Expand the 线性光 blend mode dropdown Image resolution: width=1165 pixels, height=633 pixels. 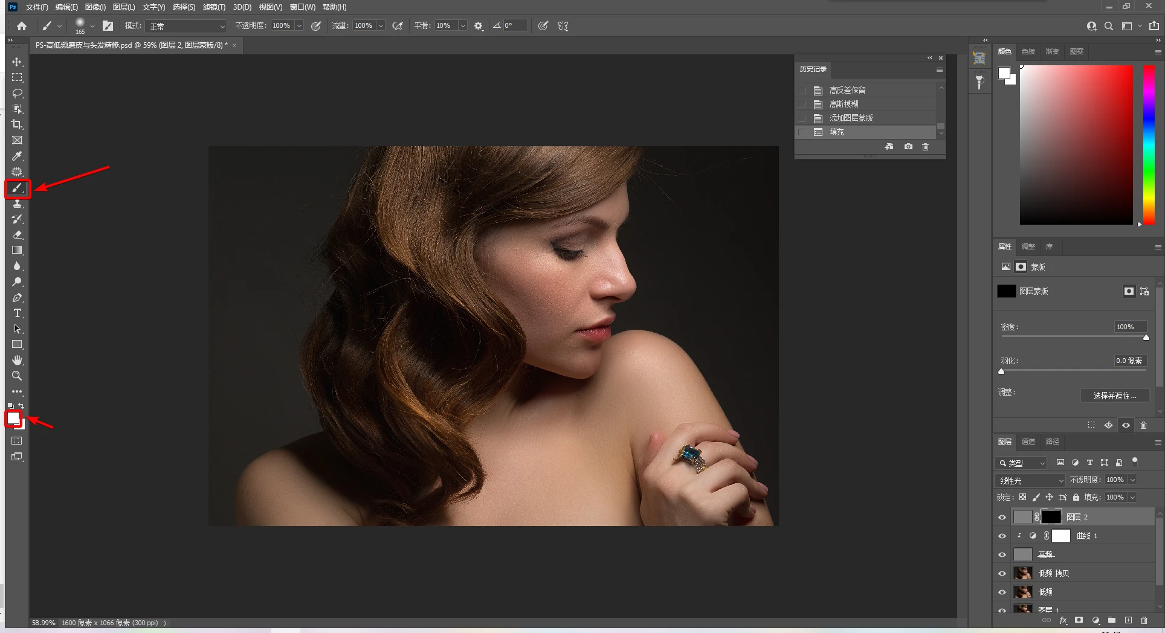[1030, 480]
